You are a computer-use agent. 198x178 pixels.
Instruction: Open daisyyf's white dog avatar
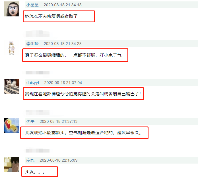tap(11, 87)
